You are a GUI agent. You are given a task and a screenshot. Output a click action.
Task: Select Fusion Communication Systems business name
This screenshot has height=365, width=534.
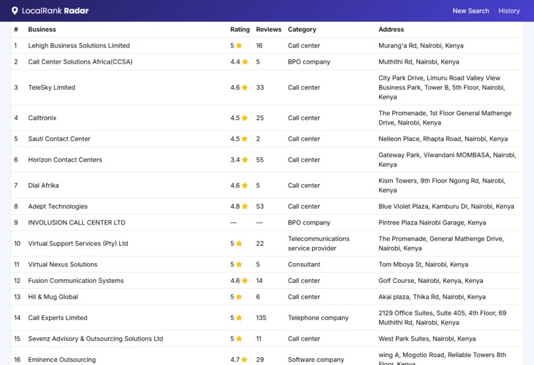pos(76,281)
